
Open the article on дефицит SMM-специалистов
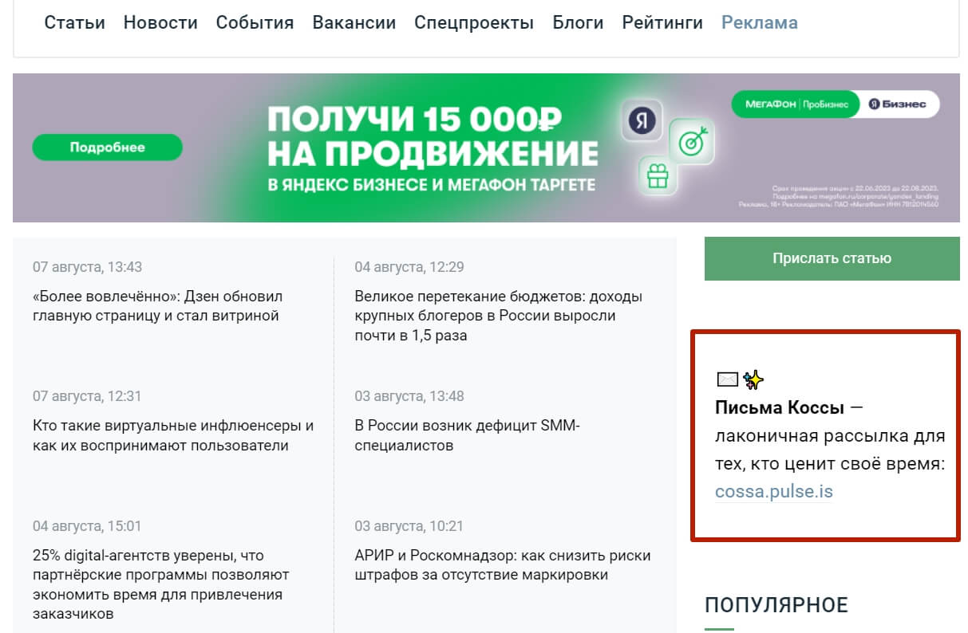tap(467, 436)
